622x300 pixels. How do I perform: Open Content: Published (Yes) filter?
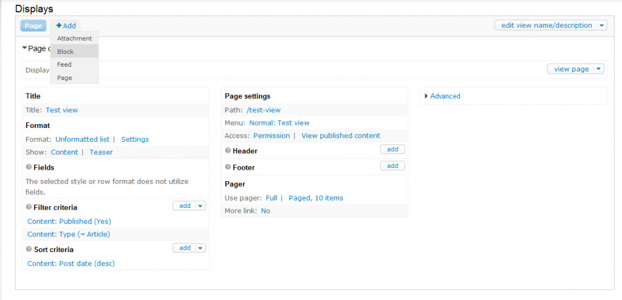69,221
